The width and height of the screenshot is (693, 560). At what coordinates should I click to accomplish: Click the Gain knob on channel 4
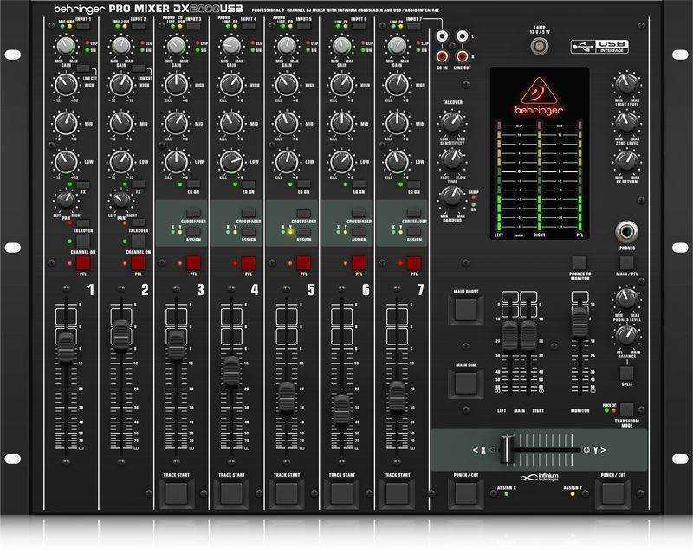231,46
